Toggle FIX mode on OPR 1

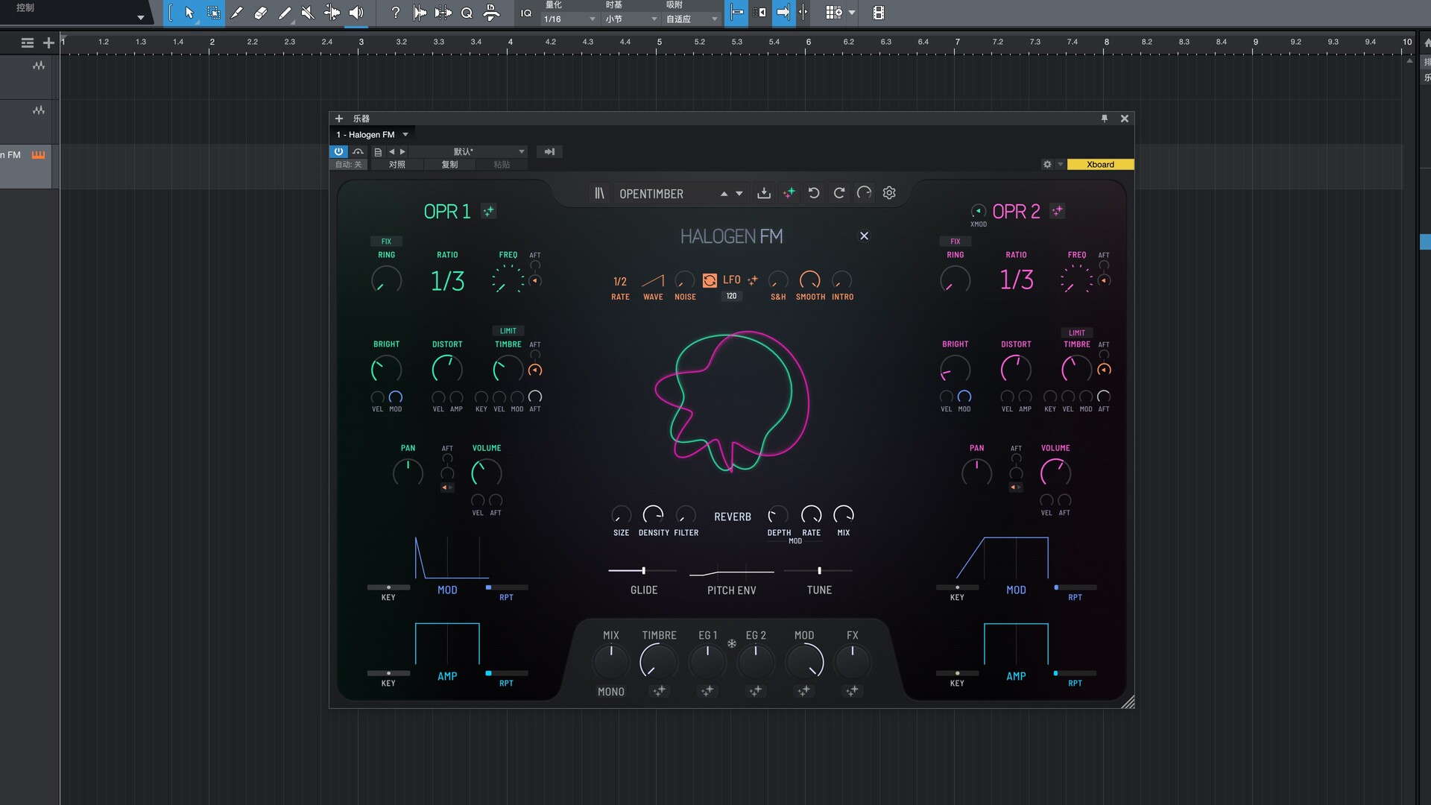pos(386,241)
